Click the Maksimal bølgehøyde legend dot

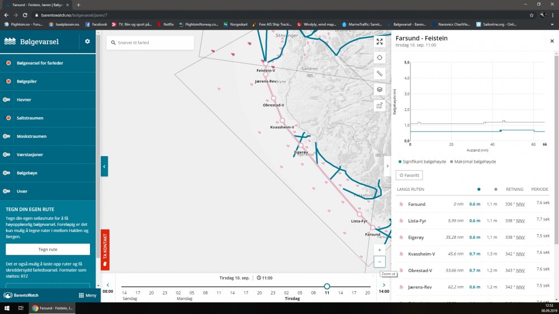coord(451,161)
